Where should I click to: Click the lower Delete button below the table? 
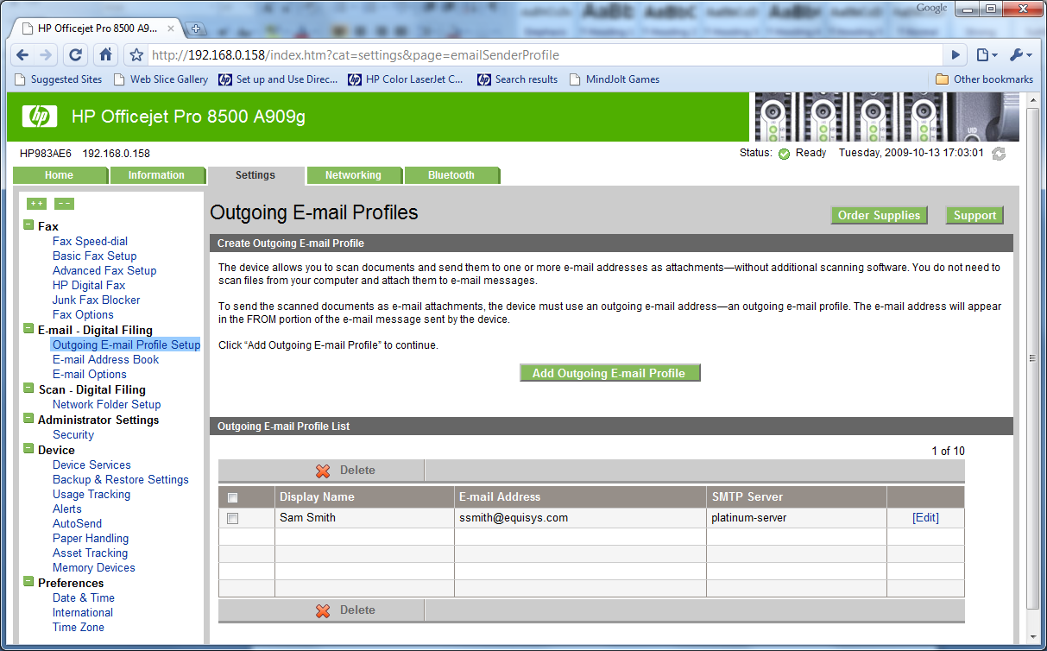click(x=321, y=610)
